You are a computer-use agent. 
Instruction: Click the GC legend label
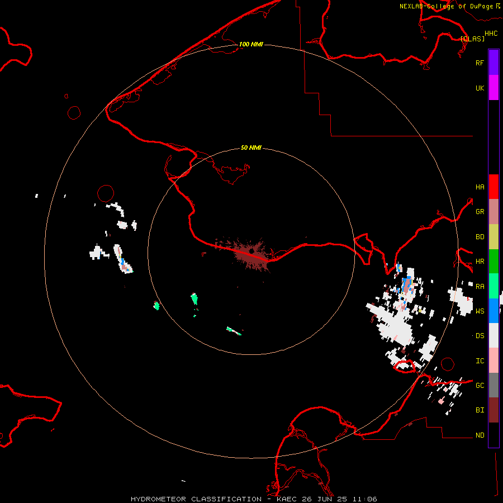[x=480, y=386]
